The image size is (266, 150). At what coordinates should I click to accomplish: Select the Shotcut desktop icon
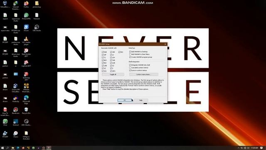pos(16,122)
